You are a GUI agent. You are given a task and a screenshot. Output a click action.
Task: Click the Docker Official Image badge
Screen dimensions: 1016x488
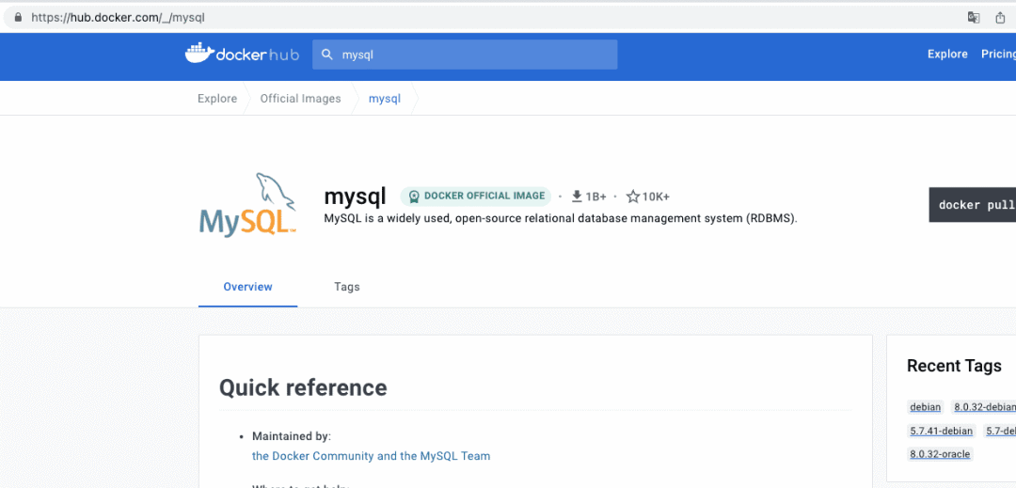click(475, 197)
